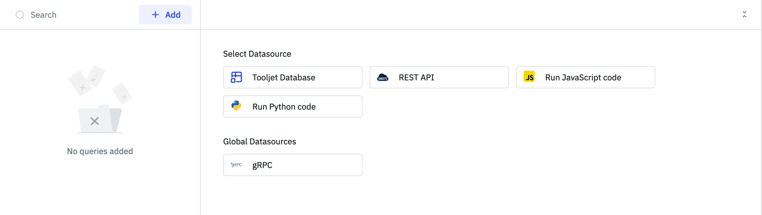Click the 'Global Datasources' heading
Image resolution: width=762 pixels, height=215 pixels.
pos(259,142)
